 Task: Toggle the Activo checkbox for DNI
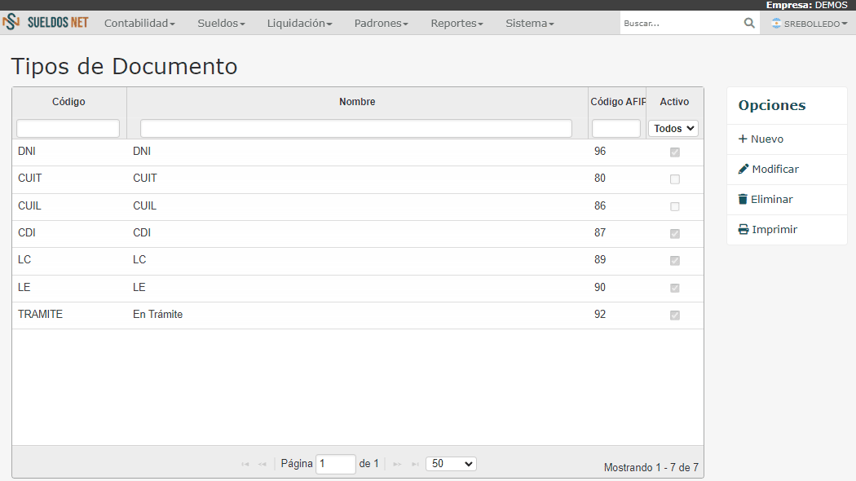(675, 152)
